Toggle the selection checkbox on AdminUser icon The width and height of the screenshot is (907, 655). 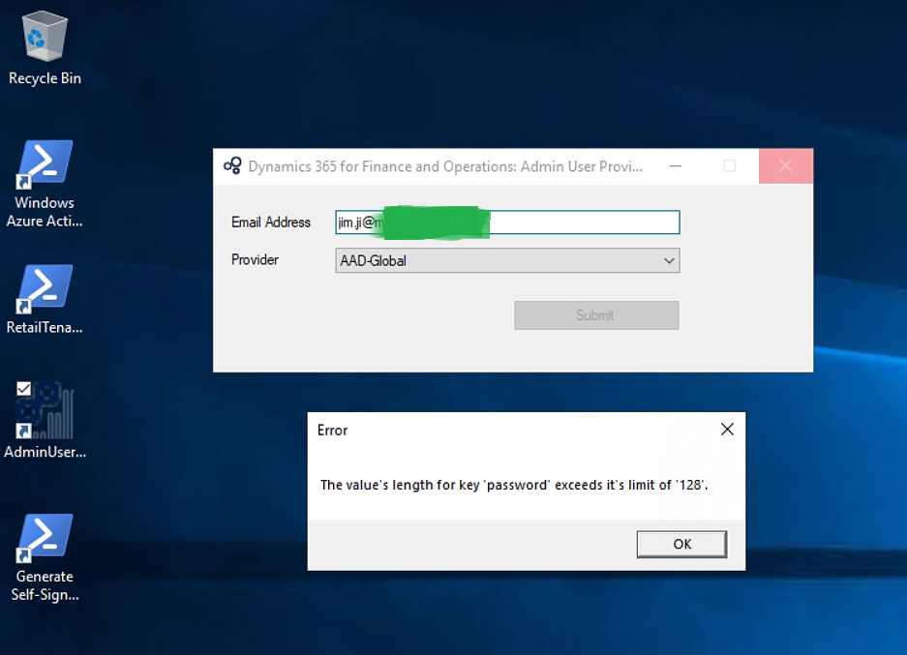24,389
